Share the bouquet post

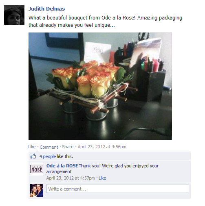tap(68, 147)
